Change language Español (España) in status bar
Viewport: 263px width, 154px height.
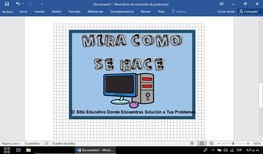click(64, 144)
